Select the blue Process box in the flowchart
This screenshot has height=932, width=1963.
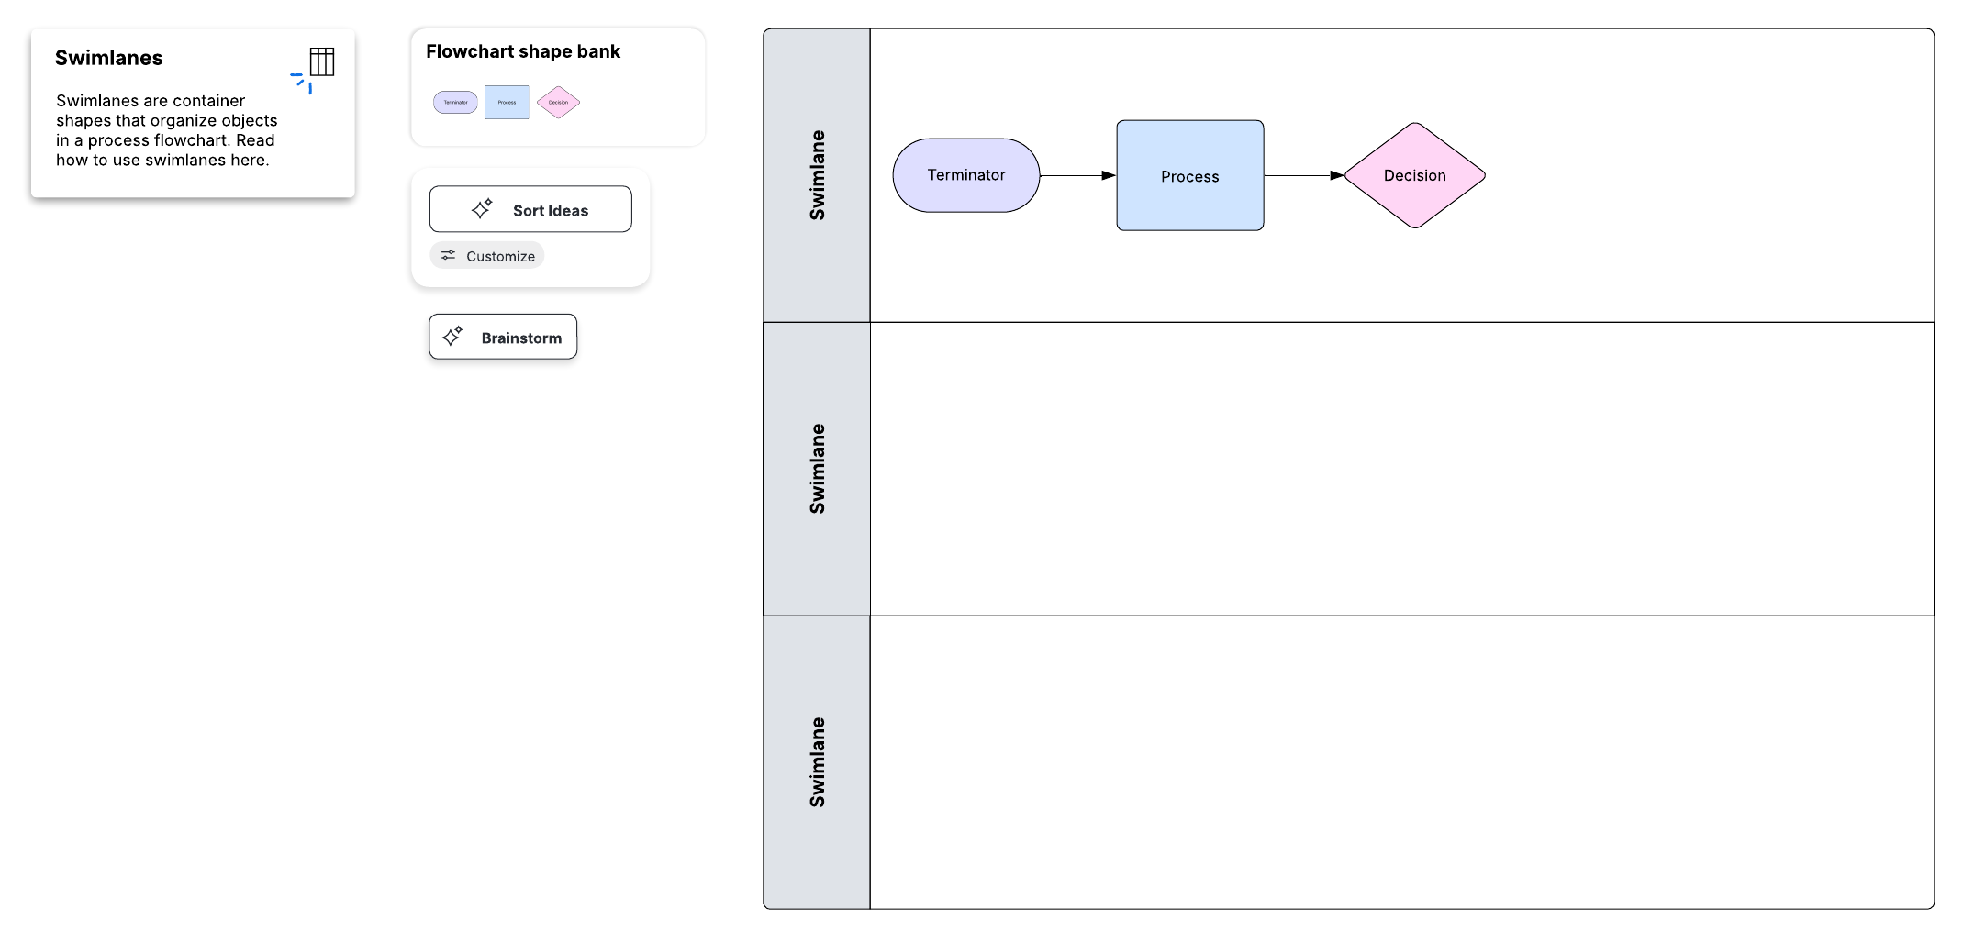click(1189, 175)
